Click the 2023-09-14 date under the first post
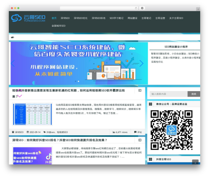209x177 pixels. pos(35,132)
